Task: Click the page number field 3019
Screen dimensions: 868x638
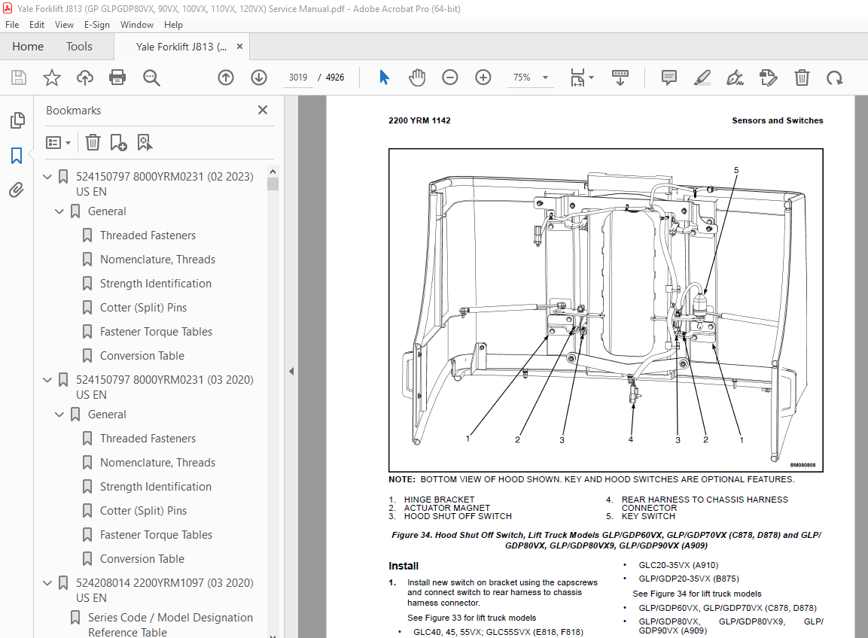Action: (x=298, y=77)
